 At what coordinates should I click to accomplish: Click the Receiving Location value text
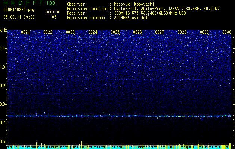coord(167,9)
